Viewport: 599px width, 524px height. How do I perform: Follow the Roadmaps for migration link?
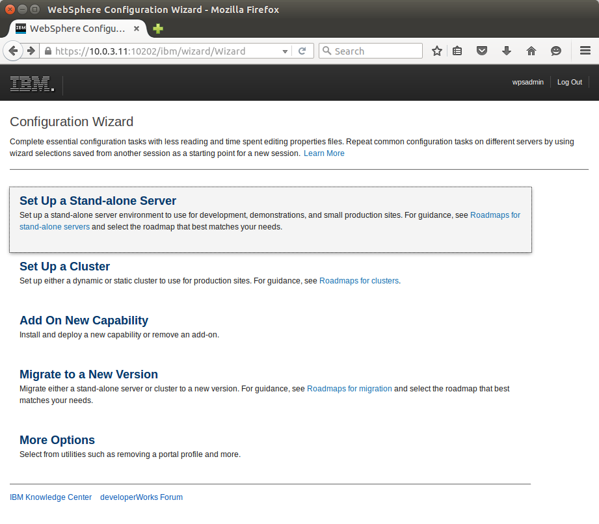349,389
